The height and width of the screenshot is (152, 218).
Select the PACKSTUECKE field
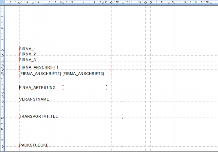[34, 145]
